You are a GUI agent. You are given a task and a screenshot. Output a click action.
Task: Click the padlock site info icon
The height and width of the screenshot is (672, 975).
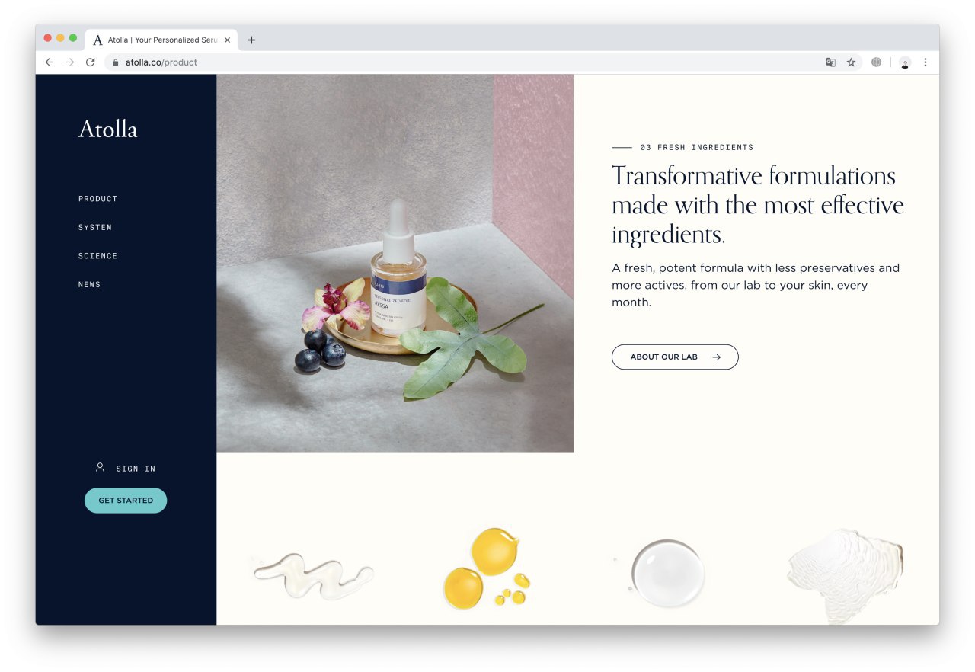click(116, 62)
